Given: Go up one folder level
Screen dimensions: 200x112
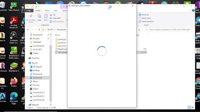Looking at the screenshot, I should pyautogui.click(x=39, y=30).
